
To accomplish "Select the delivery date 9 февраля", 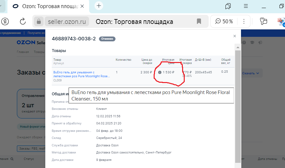I will [104, 160].
